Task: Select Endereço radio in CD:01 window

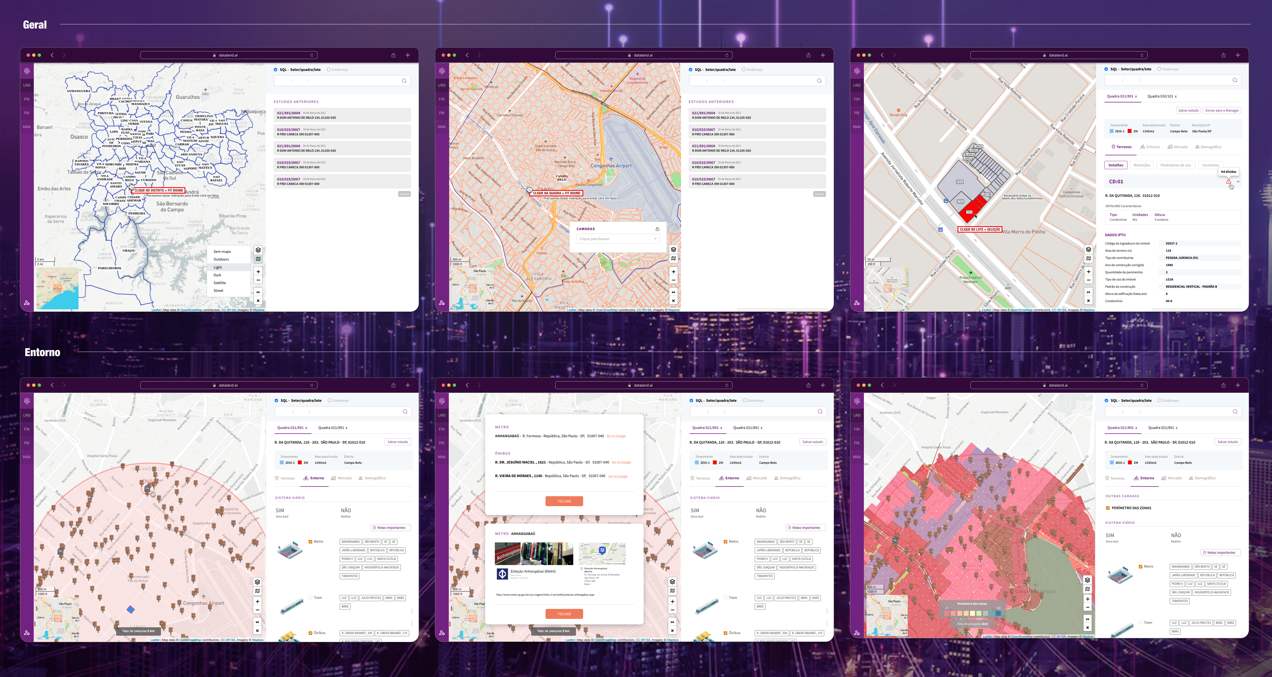Action: [x=1159, y=69]
